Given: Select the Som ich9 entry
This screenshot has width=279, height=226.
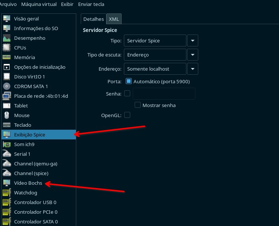Looking at the screenshot, I should click(39, 144).
